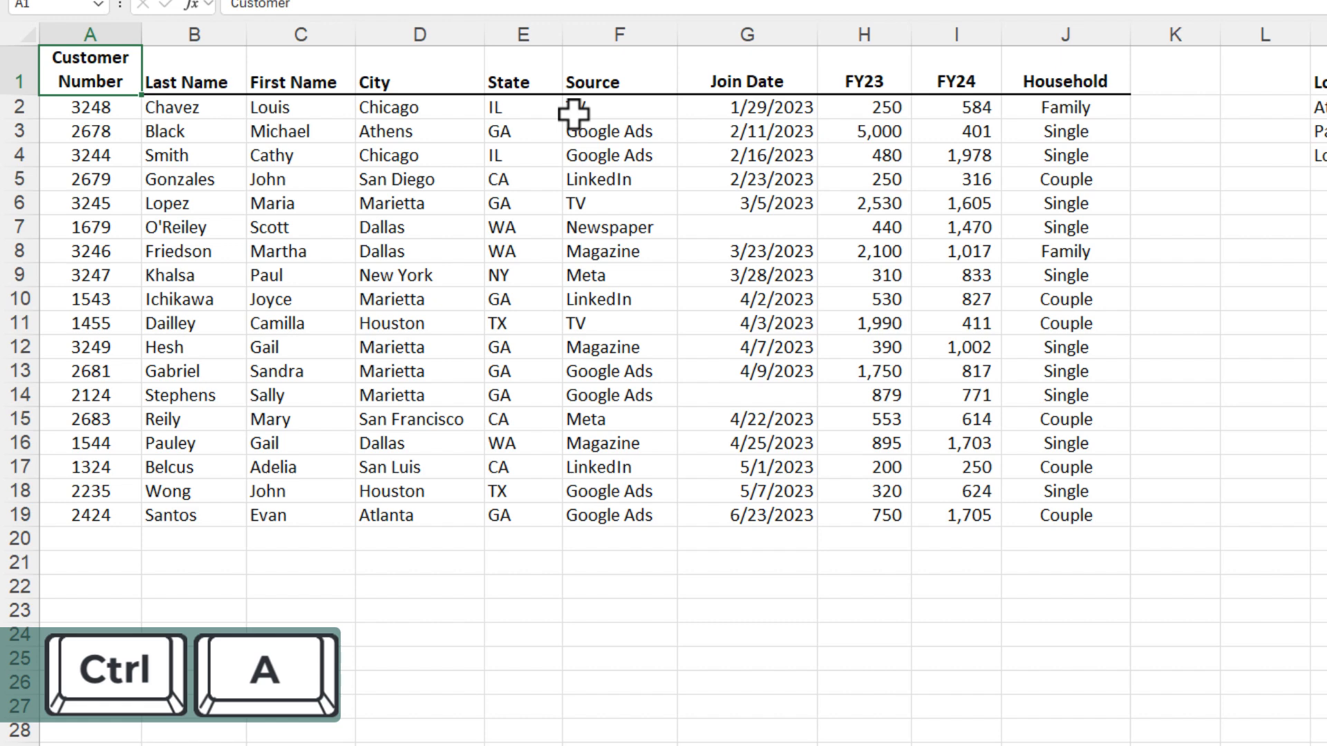The image size is (1327, 746).
Task: Select row 20 header
Action: (19, 539)
